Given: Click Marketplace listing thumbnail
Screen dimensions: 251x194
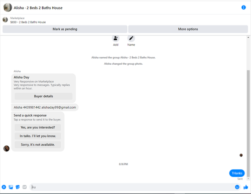Looking at the screenshot, I should (x=5, y=20).
